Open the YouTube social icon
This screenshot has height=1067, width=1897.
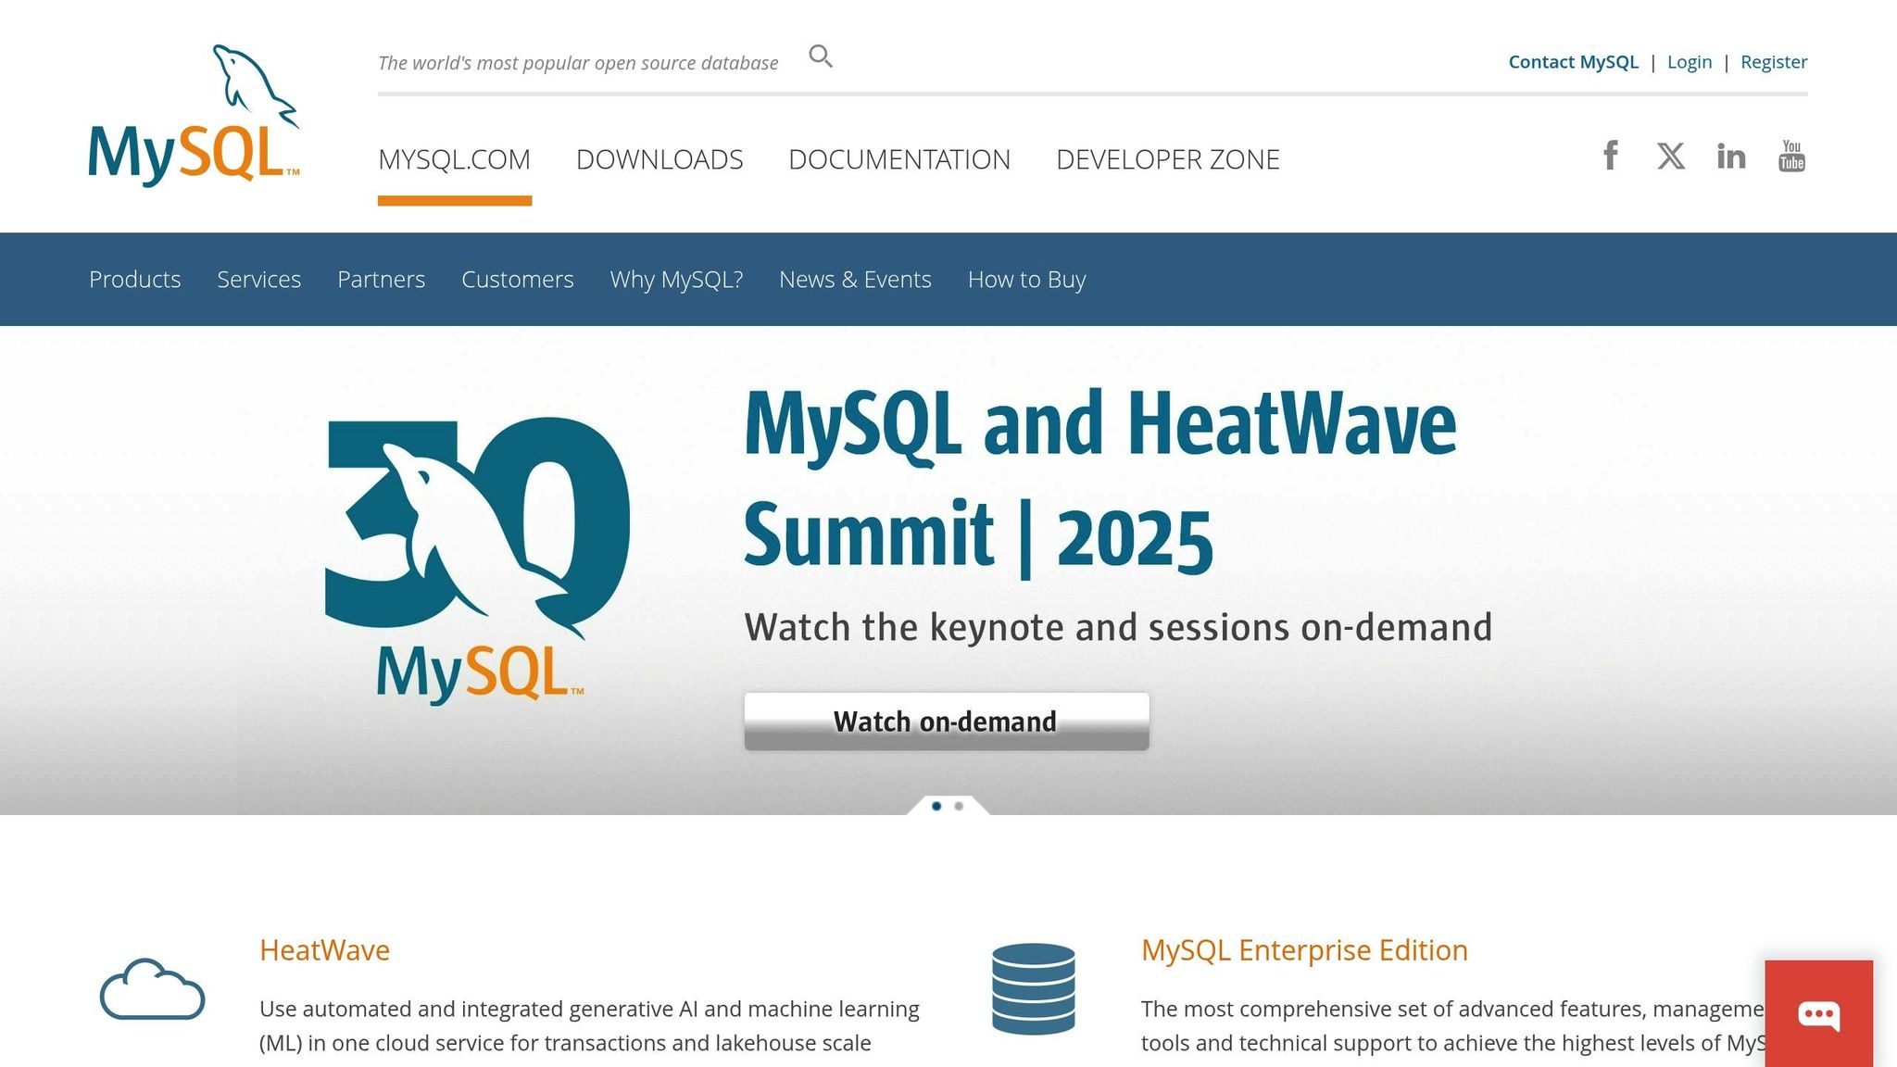tap(1791, 156)
